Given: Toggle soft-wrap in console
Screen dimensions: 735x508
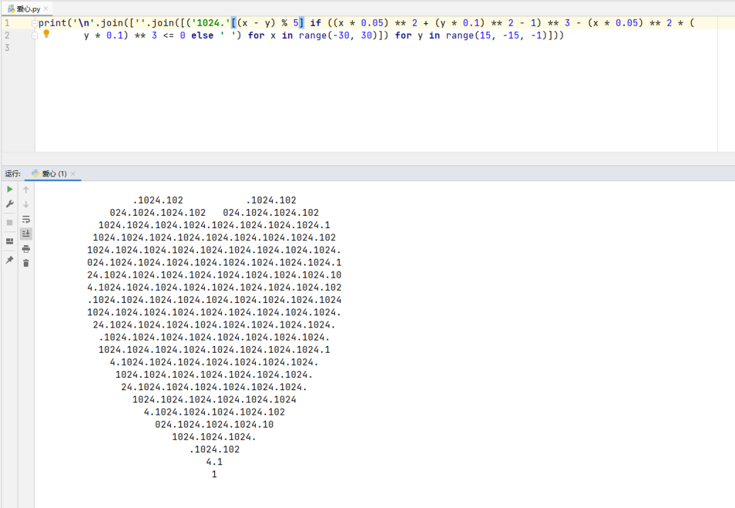Looking at the screenshot, I should [26, 219].
